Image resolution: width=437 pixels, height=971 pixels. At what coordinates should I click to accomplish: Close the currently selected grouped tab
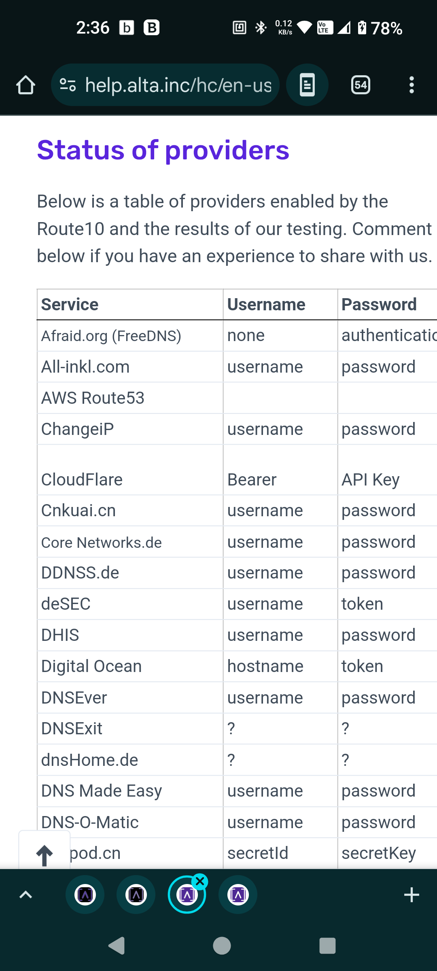point(200,881)
